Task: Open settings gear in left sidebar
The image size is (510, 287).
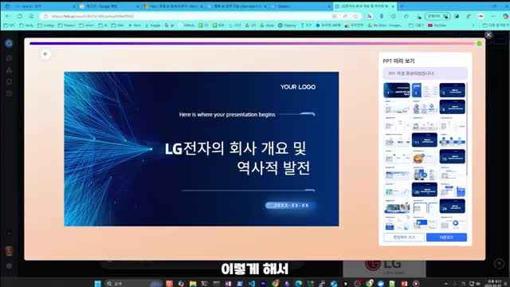Action: tap(9, 265)
